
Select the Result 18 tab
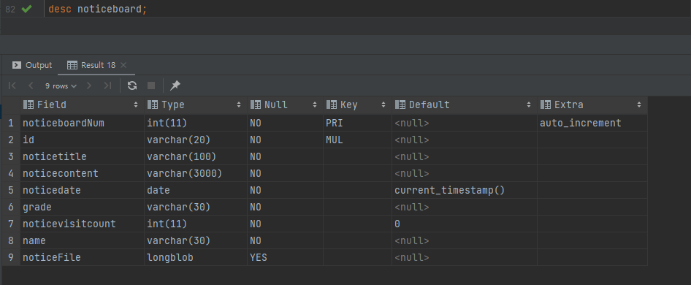[91, 65]
